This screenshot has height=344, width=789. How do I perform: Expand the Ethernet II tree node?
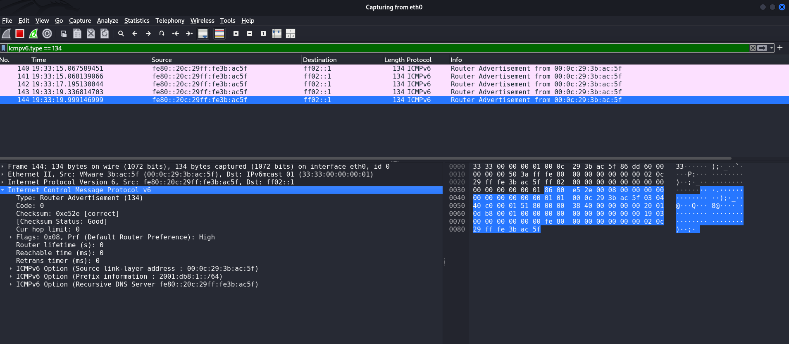click(x=3, y=174)
